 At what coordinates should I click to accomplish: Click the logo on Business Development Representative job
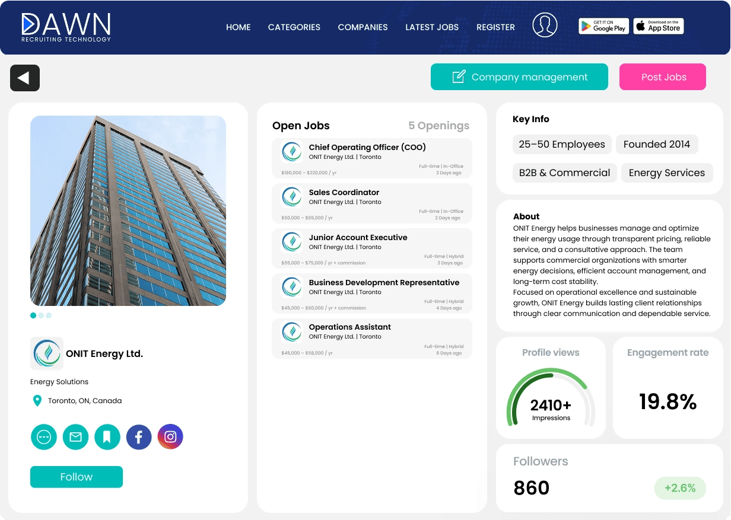point(292,287)
